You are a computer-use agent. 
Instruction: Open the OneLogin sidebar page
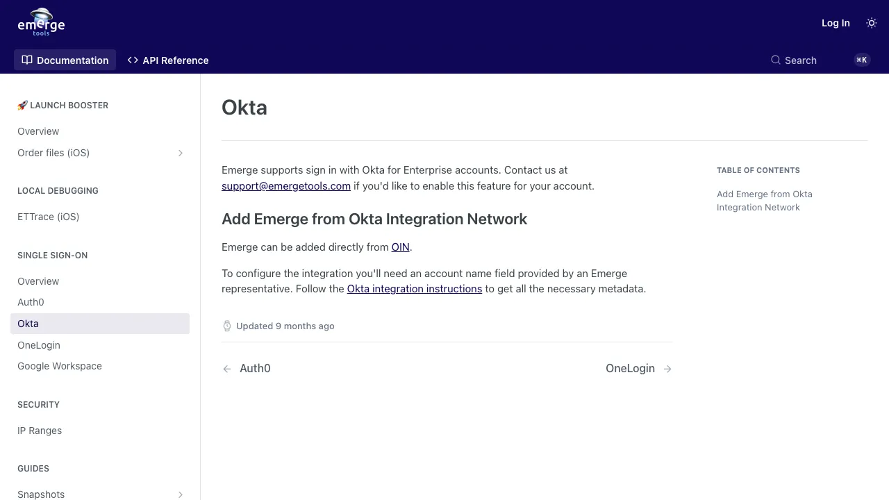pos(39,345)
